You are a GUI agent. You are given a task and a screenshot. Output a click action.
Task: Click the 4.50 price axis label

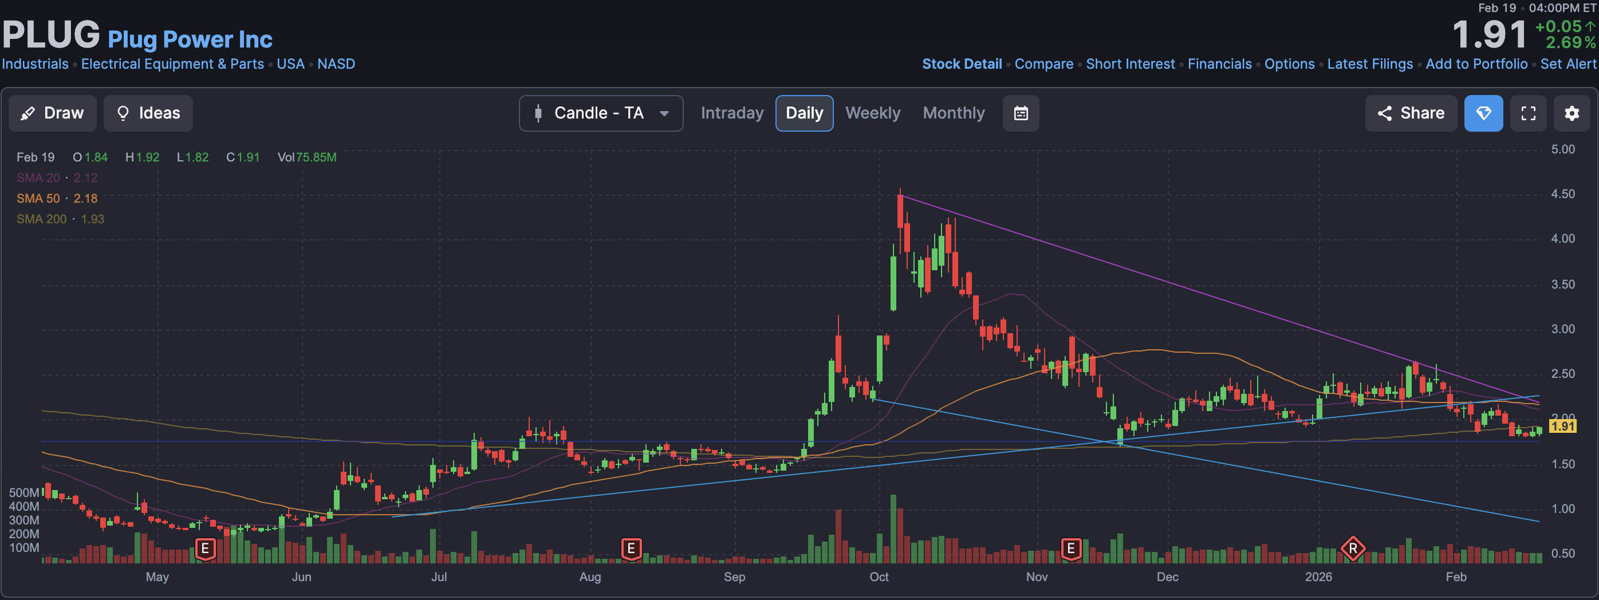pyautogui.click(x=1562, y=194)
